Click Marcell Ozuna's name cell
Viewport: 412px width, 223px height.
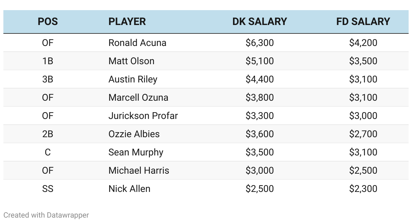coord(138,98)
